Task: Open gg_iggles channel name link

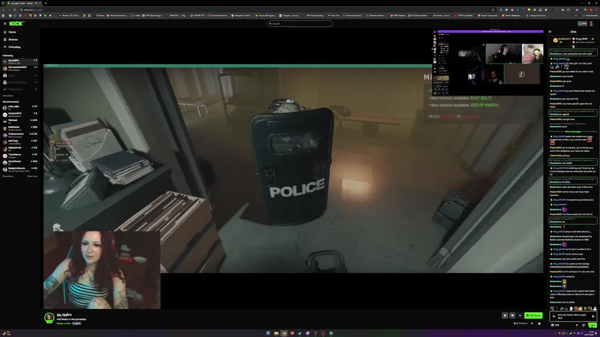Action: [64, 315]
